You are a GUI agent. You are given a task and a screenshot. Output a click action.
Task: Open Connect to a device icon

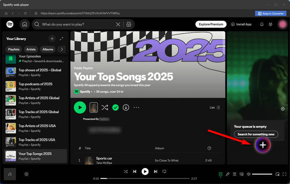tap(241, 174)
